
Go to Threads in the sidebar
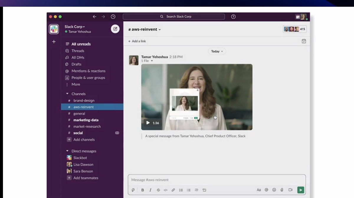[x=78, y=51]
